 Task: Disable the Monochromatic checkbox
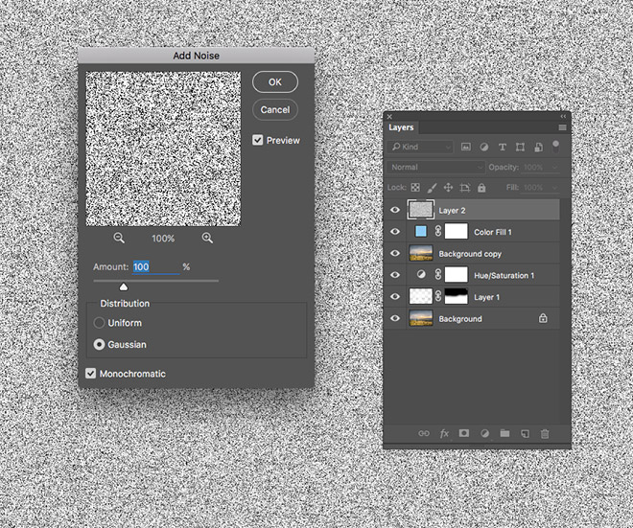(x=92, y=374)
